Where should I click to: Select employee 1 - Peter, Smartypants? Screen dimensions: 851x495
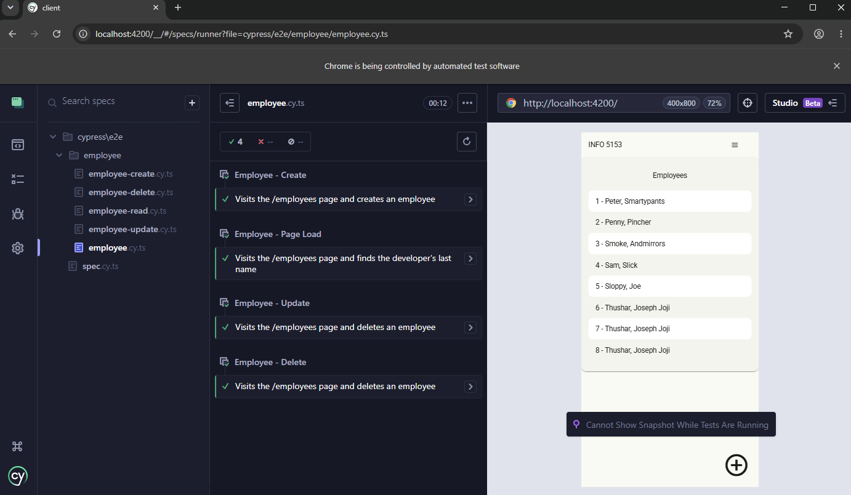point(669,201)
